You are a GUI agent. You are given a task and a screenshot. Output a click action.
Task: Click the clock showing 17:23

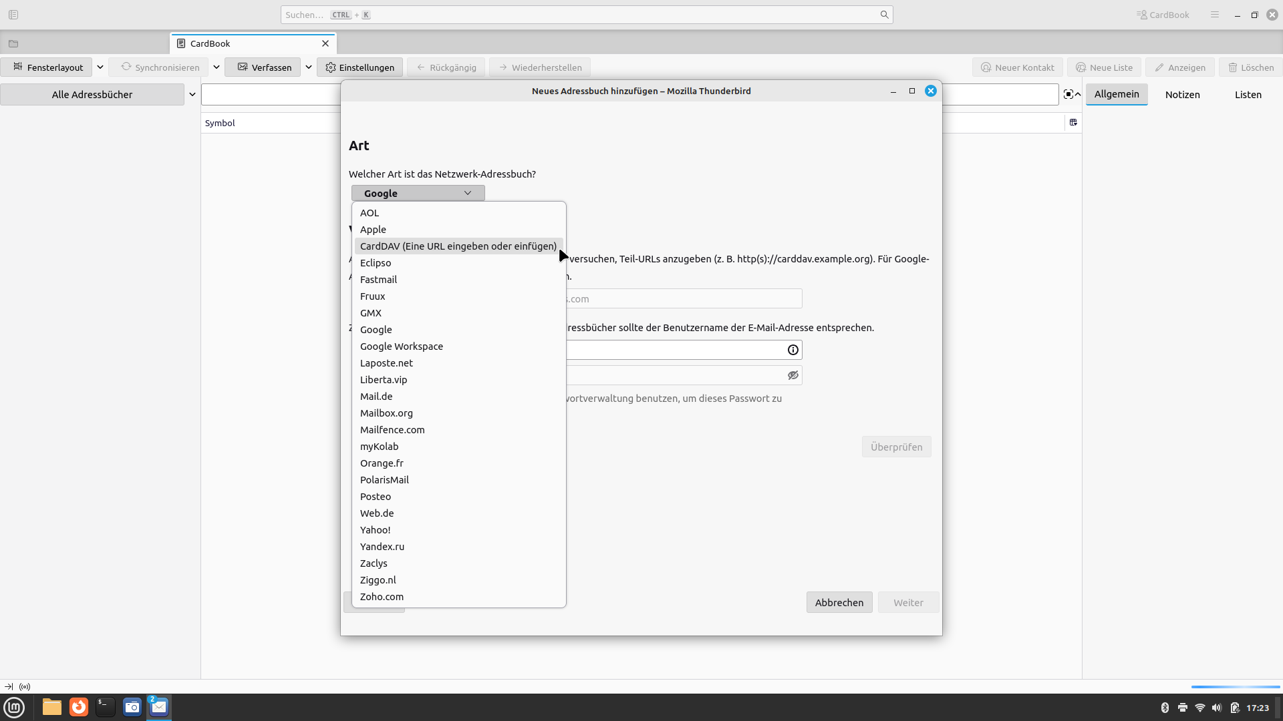1257,708
